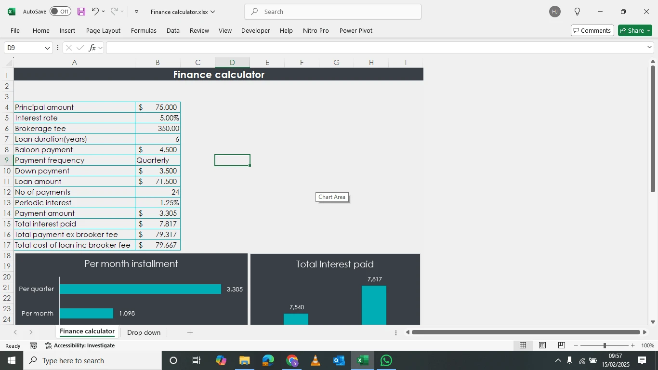658x370 pixels.
Task: Open the Insert ribbon tab
Action: tap(67, 30)
